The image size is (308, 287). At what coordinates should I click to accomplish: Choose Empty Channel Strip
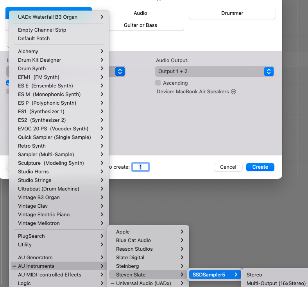59,30
